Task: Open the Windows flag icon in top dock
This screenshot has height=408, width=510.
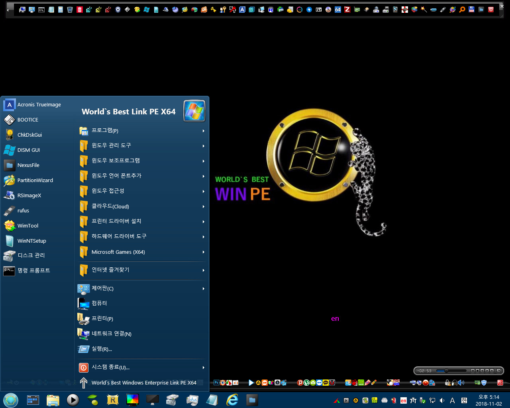Action: [147, 10]
